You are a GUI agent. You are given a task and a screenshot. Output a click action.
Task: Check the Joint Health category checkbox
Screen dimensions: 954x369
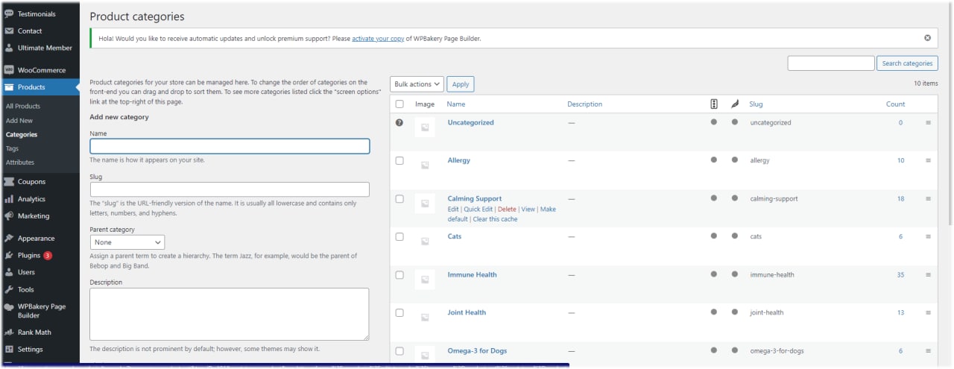[399, 313]
